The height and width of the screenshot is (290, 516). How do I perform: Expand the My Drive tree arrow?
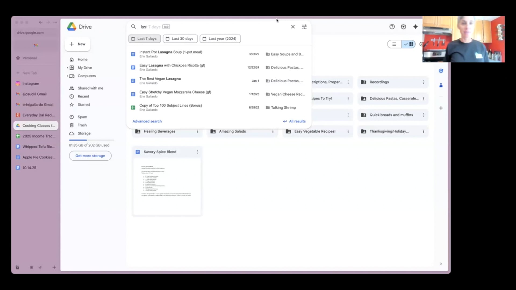(67, 68)
